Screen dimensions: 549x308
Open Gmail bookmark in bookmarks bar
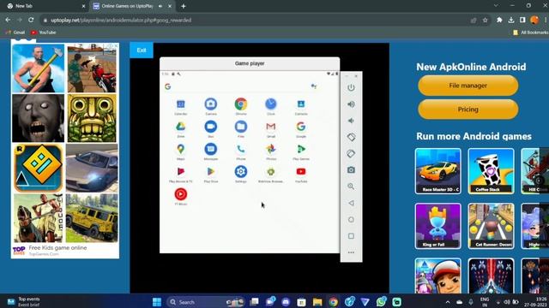point(15,33)
